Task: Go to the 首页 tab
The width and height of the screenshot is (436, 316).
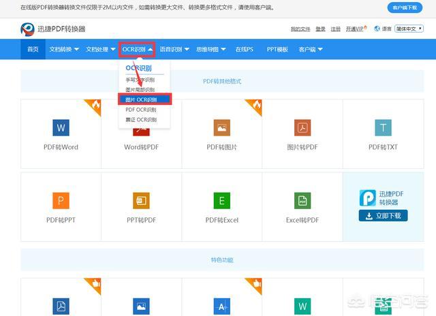Action: [x=33, y=49]
